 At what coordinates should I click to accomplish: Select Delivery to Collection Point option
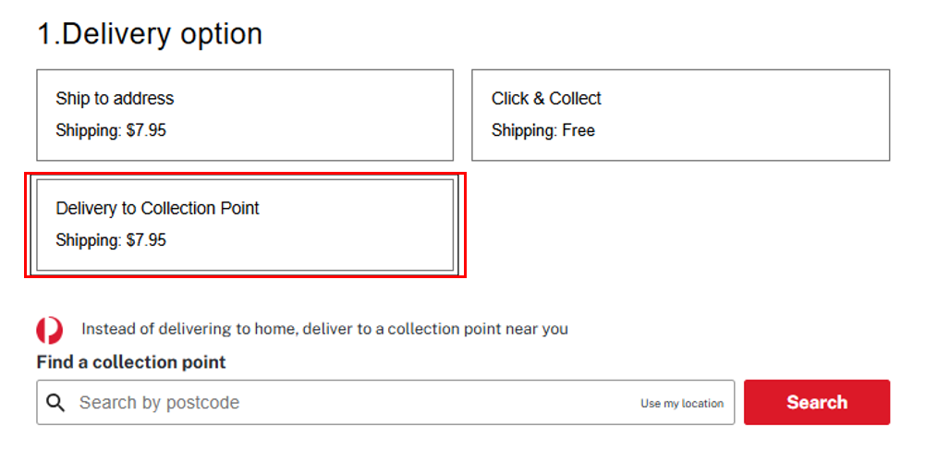[x=245, y=225]
